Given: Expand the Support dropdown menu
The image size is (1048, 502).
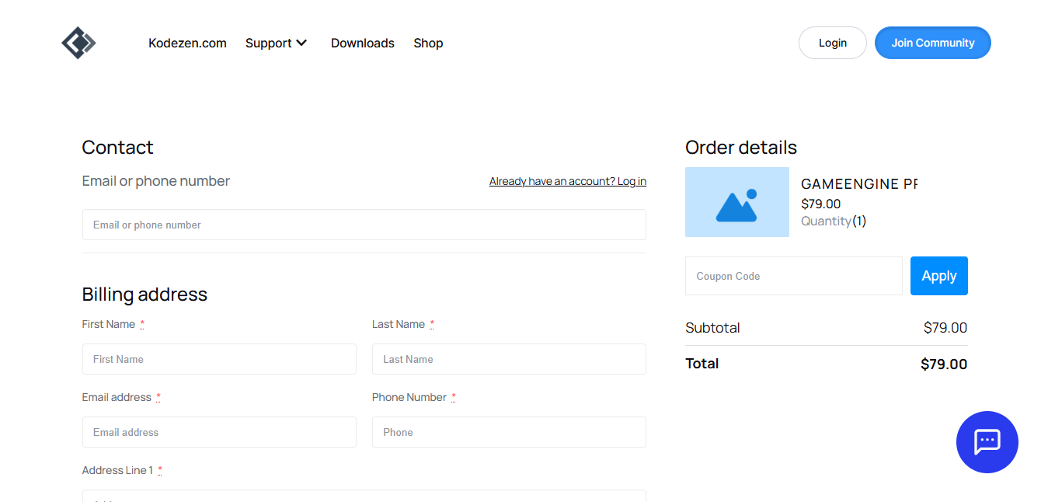Looking at the screenshot, I should point(276,43).
